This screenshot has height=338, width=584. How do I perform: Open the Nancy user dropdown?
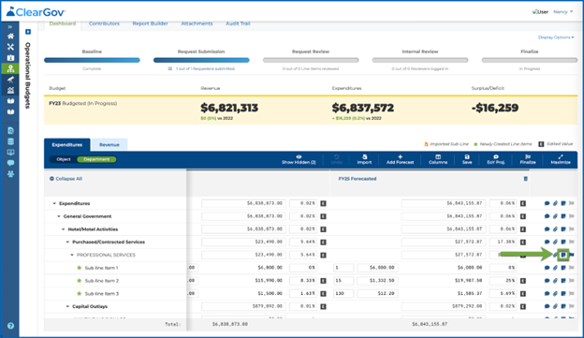(x=563, y=12)
